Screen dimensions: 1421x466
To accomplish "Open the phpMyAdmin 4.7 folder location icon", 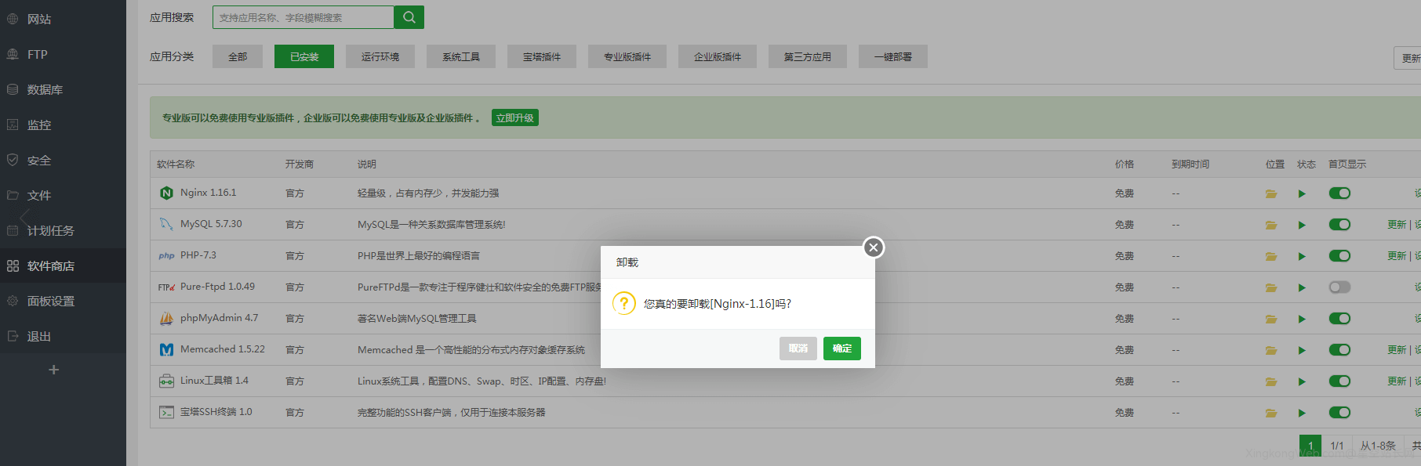I will point(1271,319).
